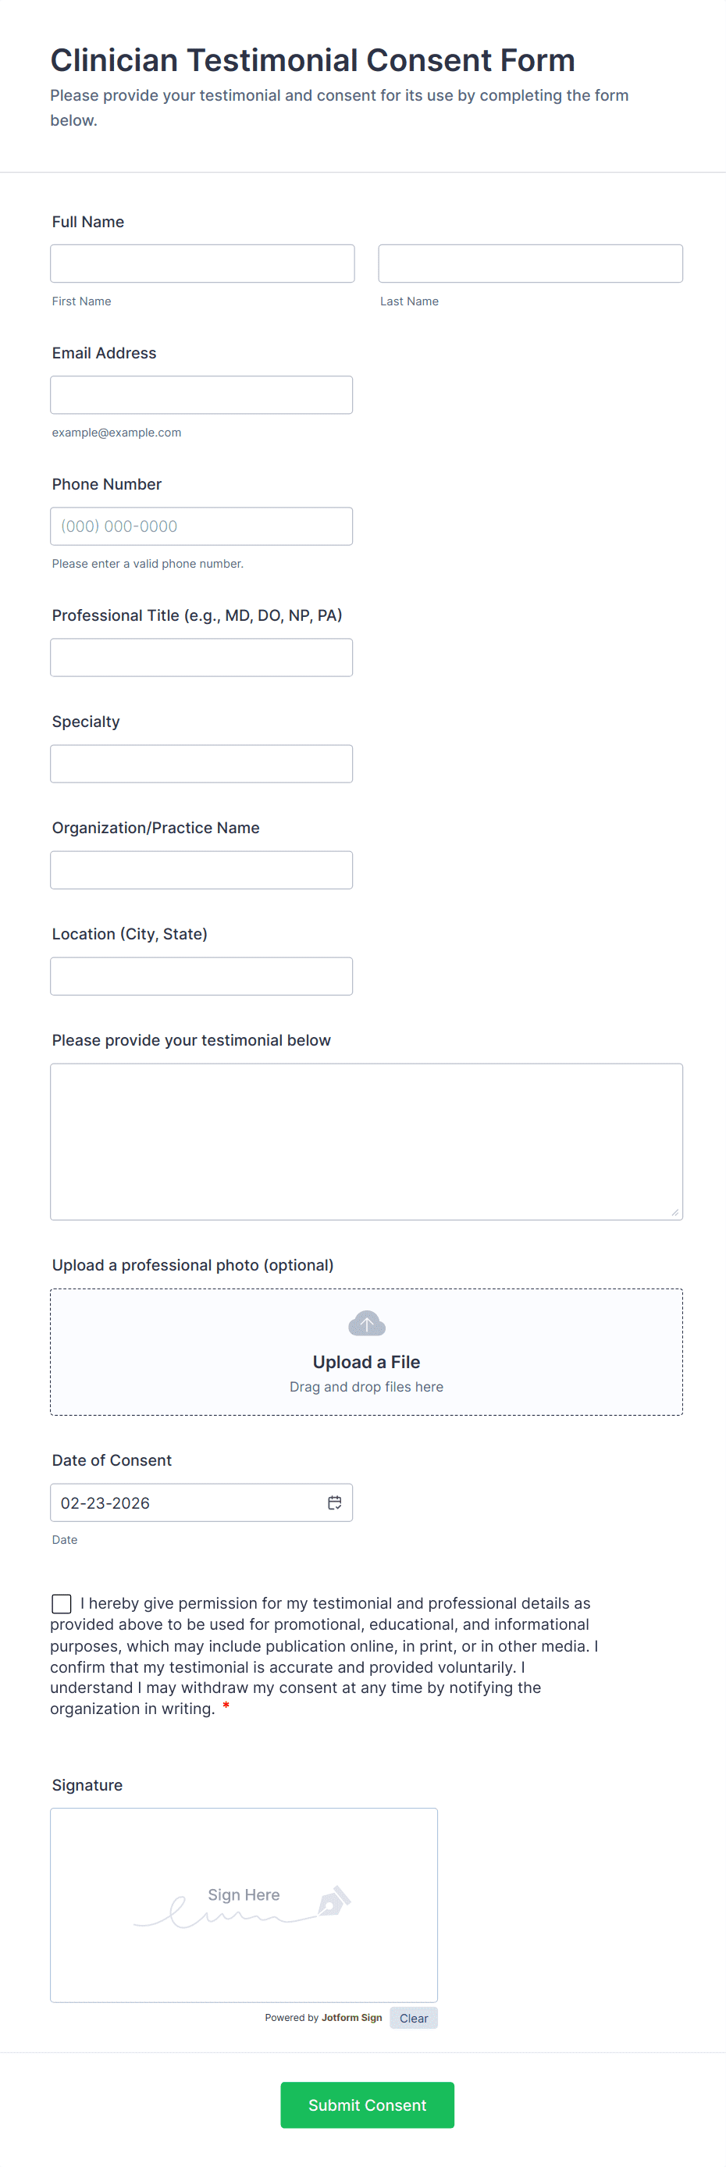Check the testimonial permission consent checkbox

click(x=62, y=1603)
